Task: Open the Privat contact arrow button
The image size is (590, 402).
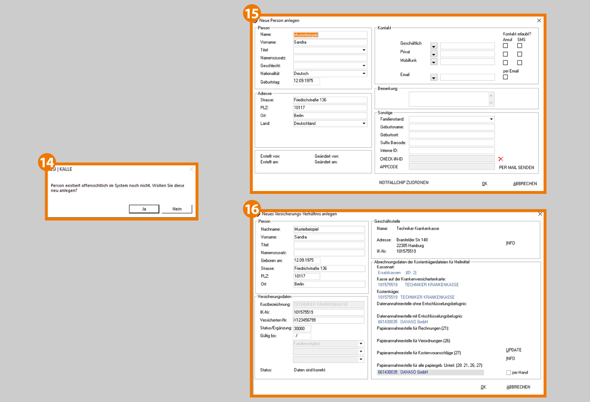Action: pyautogui.click(x=433, y=54)
